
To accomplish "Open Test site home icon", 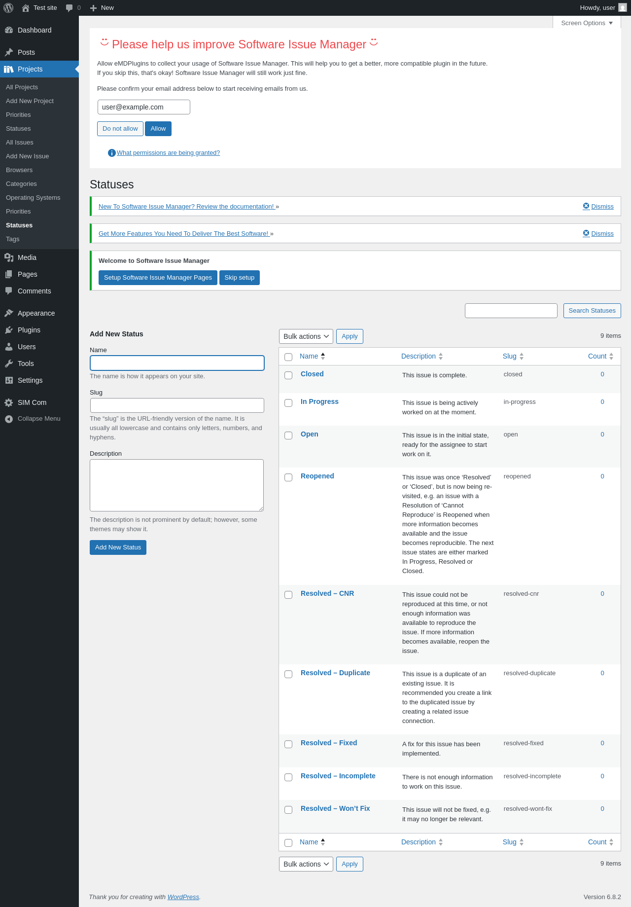I will click(26, 8).
